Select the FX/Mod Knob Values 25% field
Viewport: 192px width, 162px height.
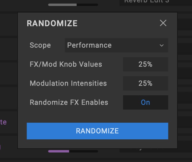coord(145,64)
